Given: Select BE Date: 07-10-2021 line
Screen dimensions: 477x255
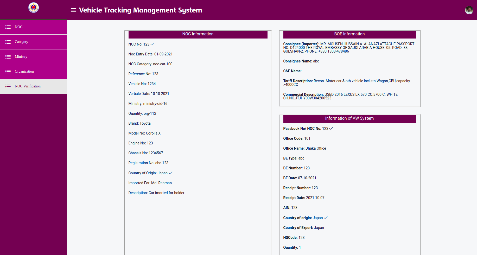Looking at the screenshot, I should (x=300, y=178).
